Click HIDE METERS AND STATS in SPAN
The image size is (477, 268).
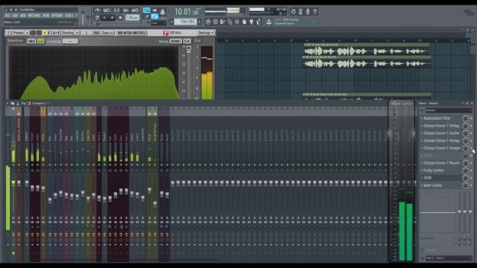(x=131, y=33)
